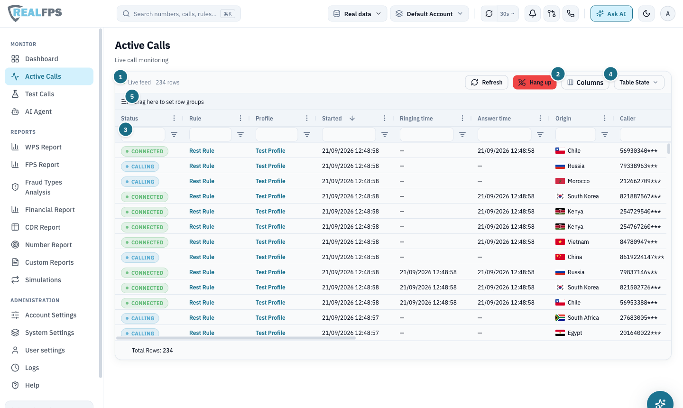
Task: Open Origin column menu dots
Action: coord(605,118)
